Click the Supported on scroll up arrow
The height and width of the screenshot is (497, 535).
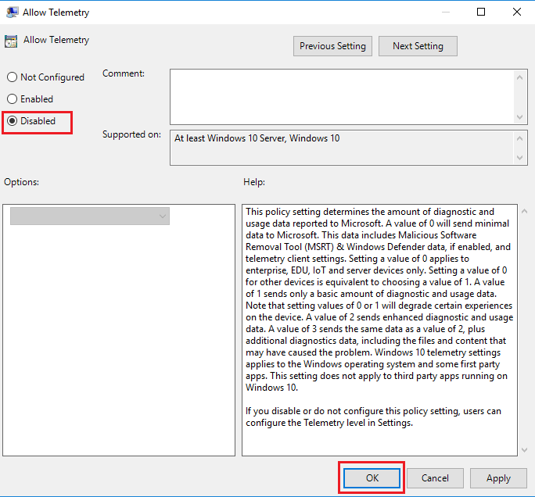click(521, 138)
